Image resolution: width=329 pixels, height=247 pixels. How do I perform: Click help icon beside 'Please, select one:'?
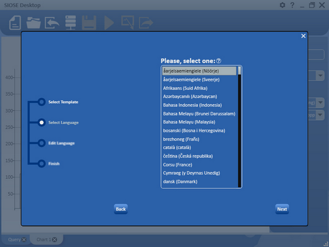tap(219, 61)
